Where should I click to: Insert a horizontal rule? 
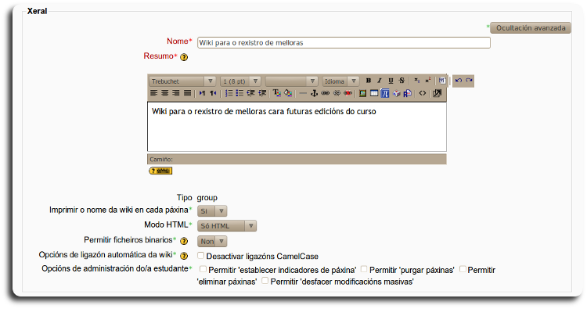pos(303,93)
